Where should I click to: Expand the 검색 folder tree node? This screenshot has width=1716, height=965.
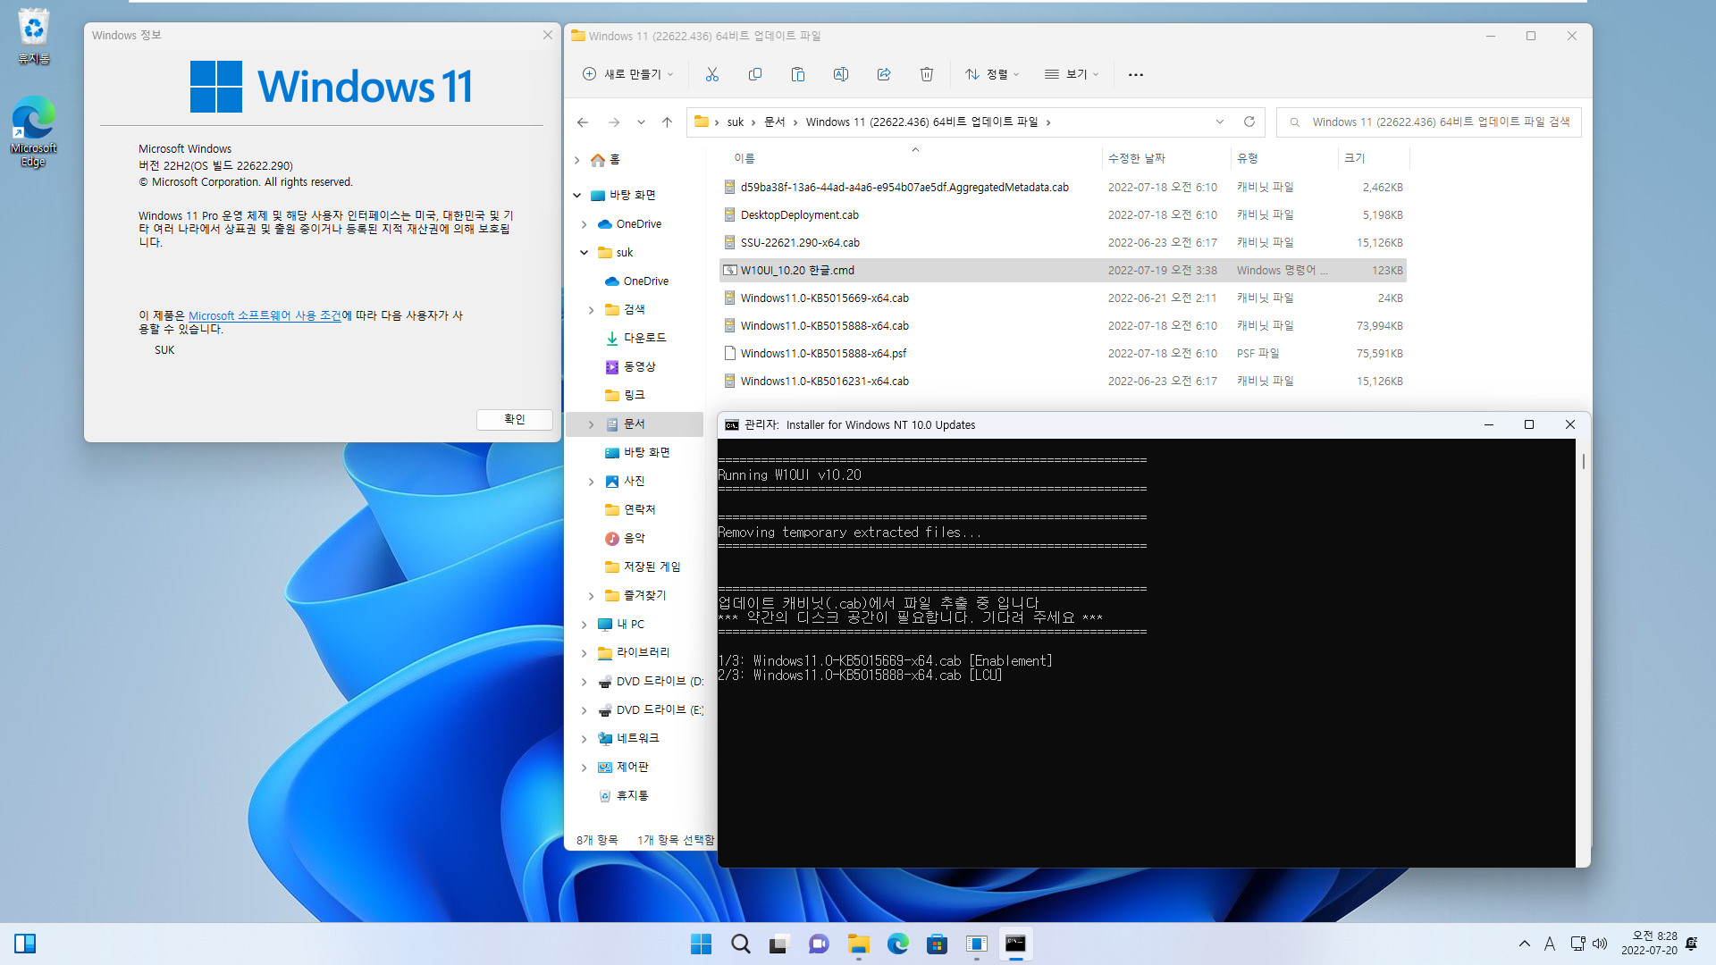coord(592,310)
